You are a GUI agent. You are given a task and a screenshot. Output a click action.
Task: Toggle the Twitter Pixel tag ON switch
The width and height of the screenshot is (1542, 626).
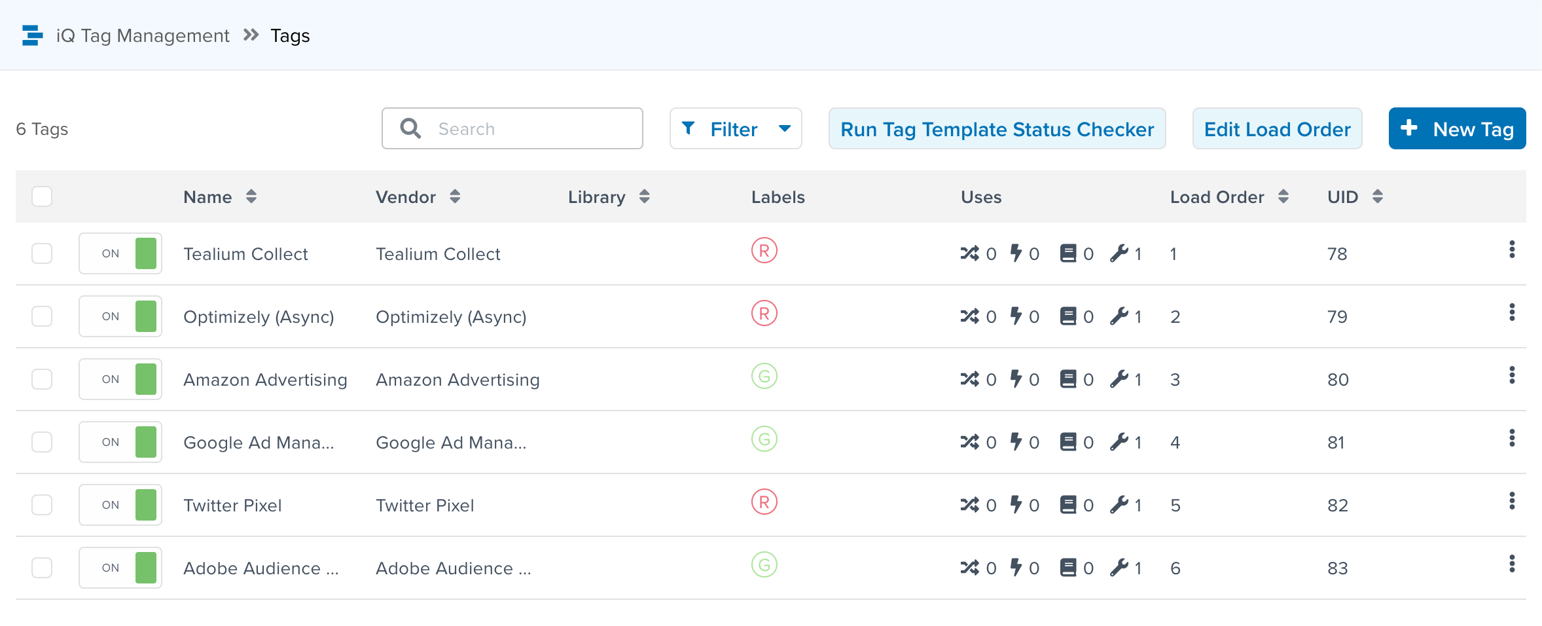point(120,505)
